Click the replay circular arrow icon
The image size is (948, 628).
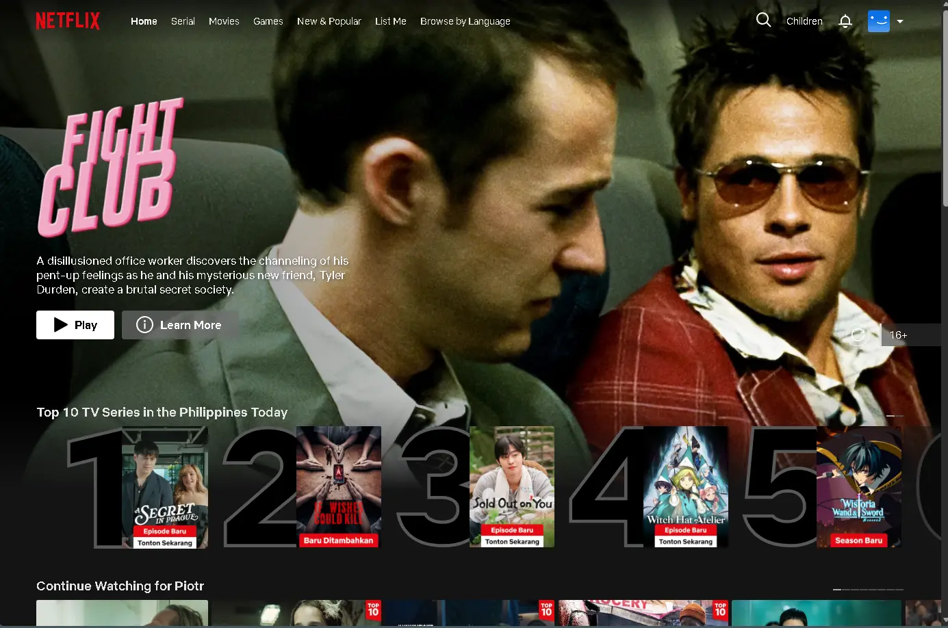[858, 335]
